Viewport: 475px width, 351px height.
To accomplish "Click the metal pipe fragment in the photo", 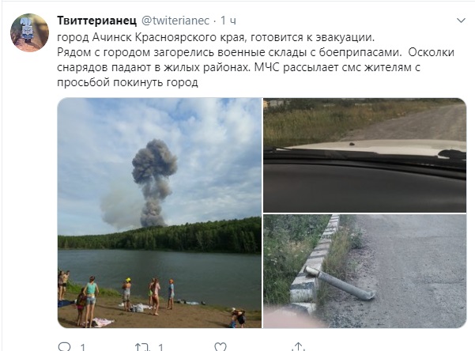I will 340,283.
